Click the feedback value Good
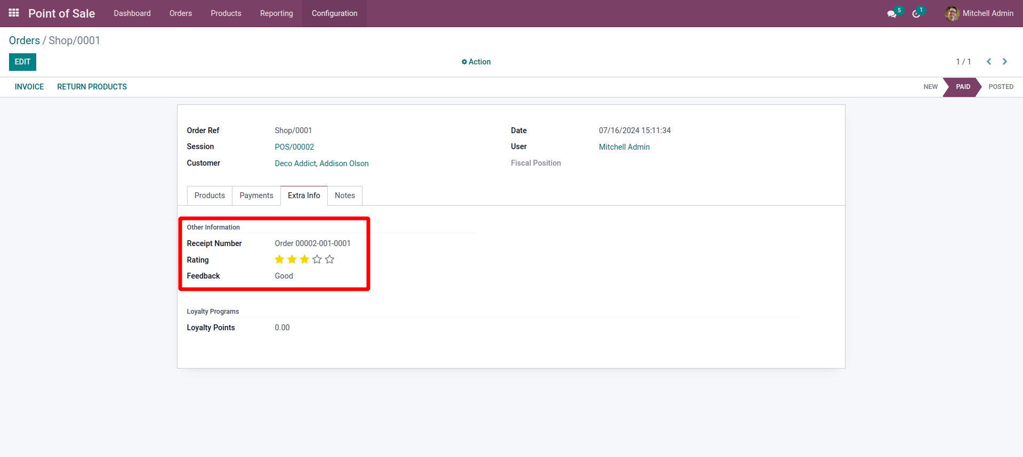Viewport: 1023px width, 457px height. tap(284, 276)
